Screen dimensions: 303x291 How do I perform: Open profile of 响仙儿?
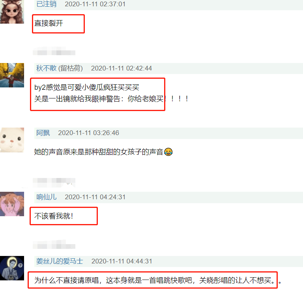[47, 197]
